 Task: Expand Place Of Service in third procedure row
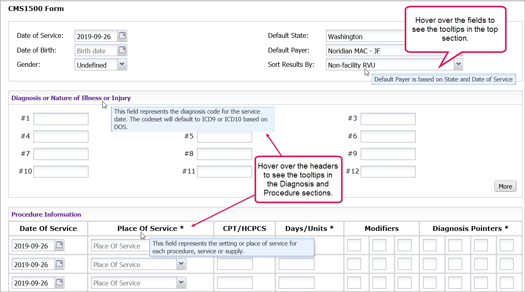click(x=181, y=283)
